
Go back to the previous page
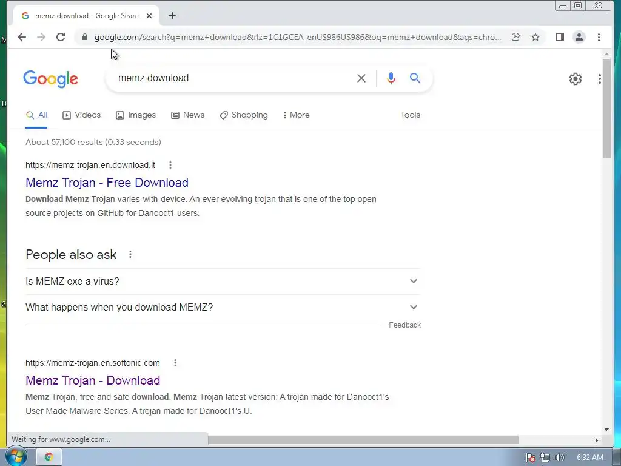[x=22, y=37]
